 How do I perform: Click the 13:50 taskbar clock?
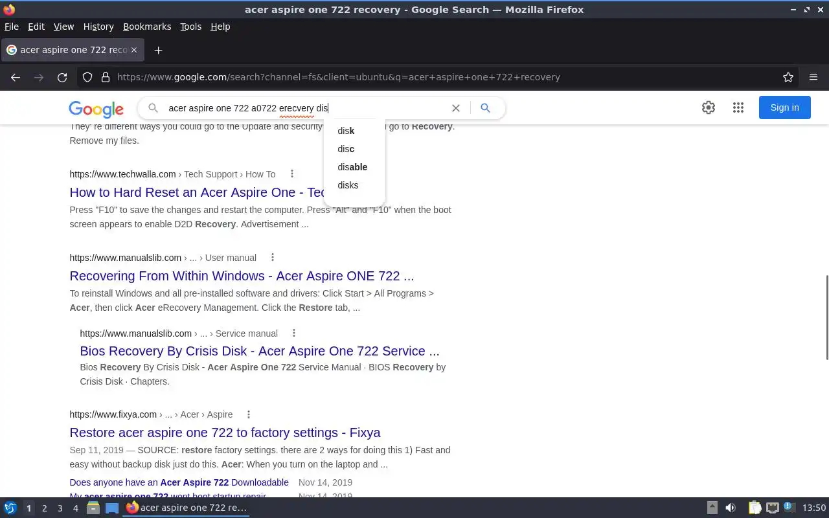(x=814, y=508)
